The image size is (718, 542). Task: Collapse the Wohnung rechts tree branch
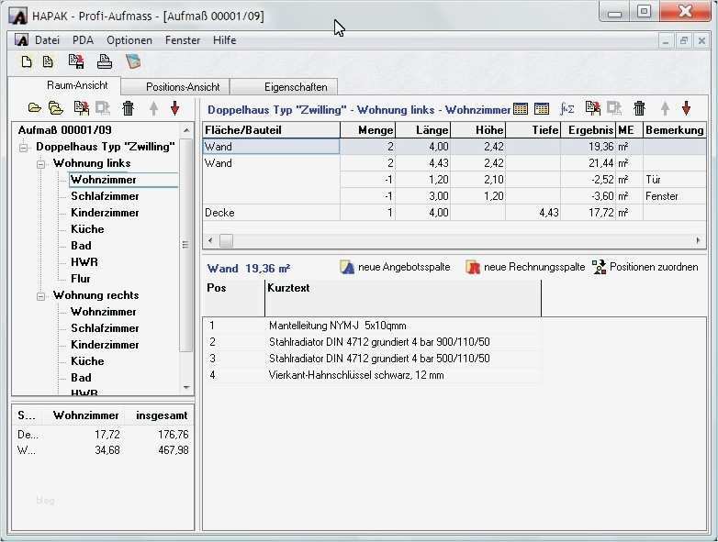[42, 295]
